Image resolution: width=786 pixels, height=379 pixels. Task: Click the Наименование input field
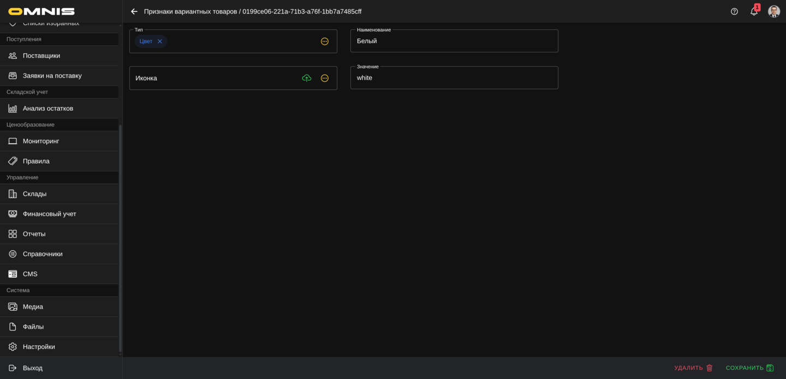tap(454, 41)
